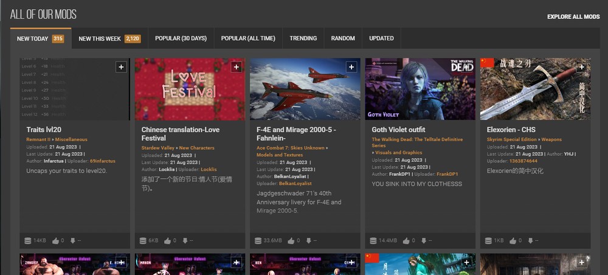The width and height of the screenshot is (608, 275).
Task: Click file size icon showing 33.6MB
Action: 258,241
